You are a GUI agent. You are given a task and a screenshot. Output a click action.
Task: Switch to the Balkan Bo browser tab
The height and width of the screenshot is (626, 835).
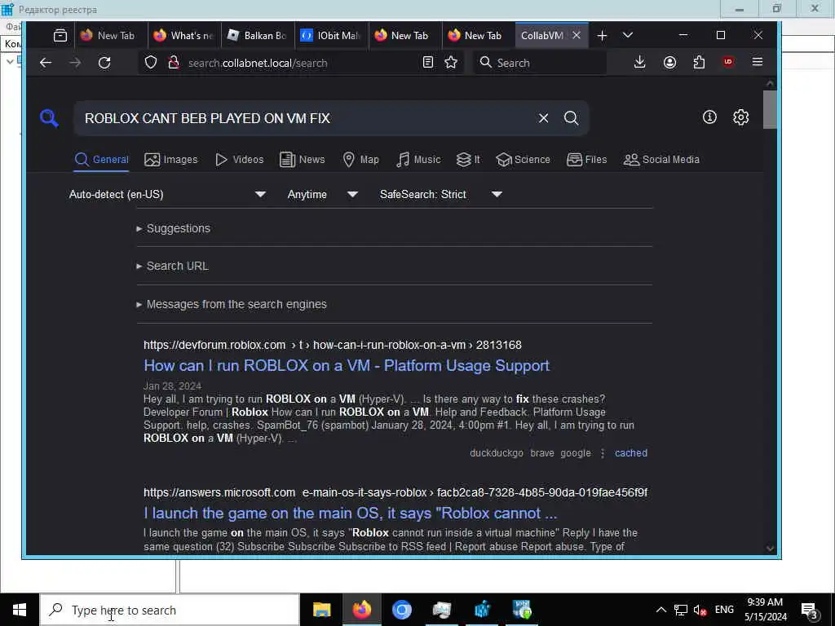257,36
